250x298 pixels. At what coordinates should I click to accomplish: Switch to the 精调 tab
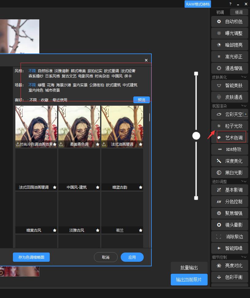pyautogui.click(x=238, y=12)
